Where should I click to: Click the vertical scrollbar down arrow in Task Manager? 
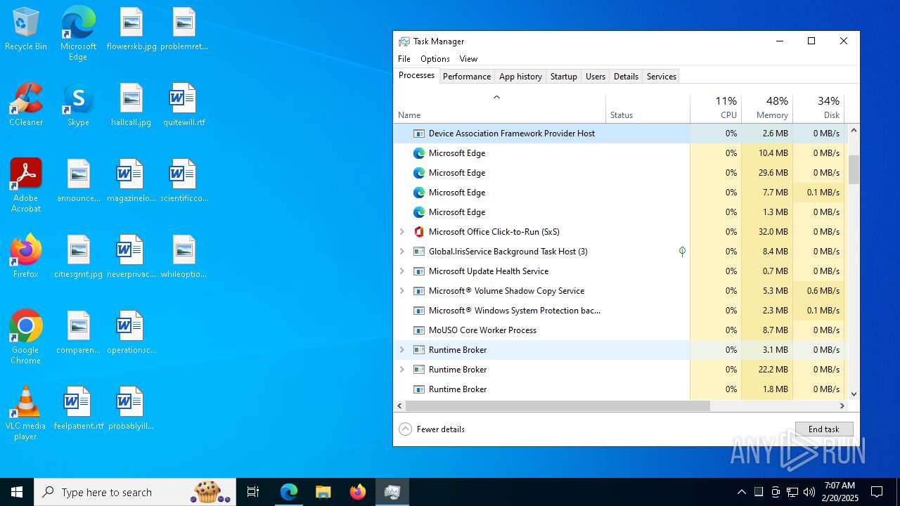coord(854,394)
